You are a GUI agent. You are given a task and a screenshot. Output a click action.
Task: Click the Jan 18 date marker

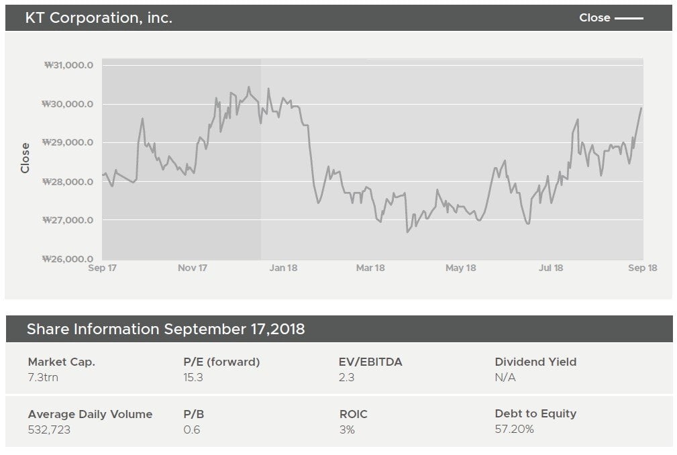pyautogui.click(x=283, y=268)
